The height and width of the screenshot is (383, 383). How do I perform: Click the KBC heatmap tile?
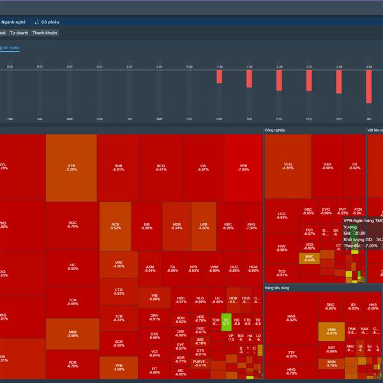(x=228, y=226)
